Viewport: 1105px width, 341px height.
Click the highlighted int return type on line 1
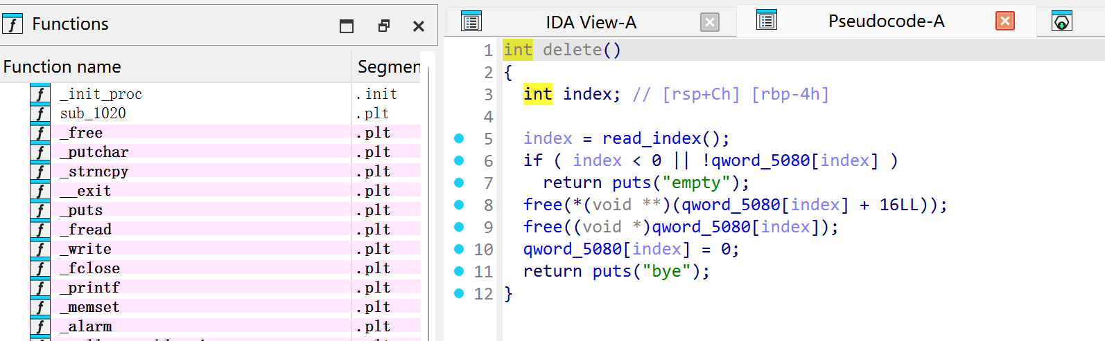coord(518,50)
